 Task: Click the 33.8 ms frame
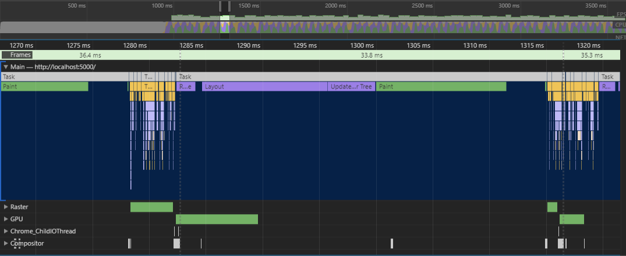[x=372, y=55]
